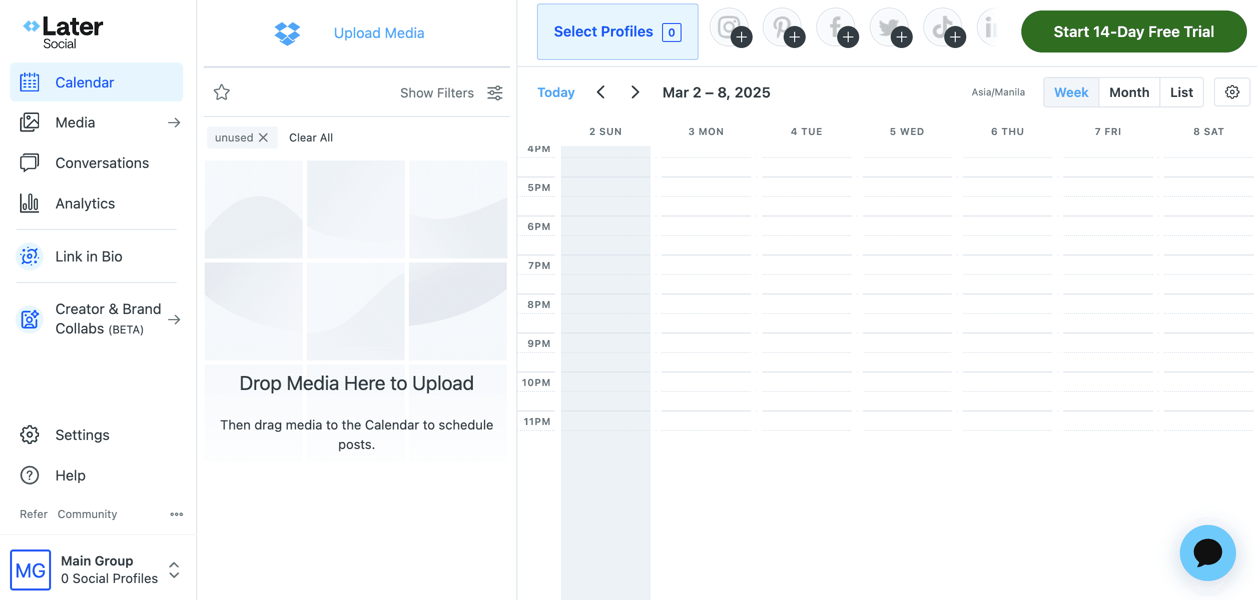Switch to Month view
Screen dimensions: 1257x600
coord(1129,92)
